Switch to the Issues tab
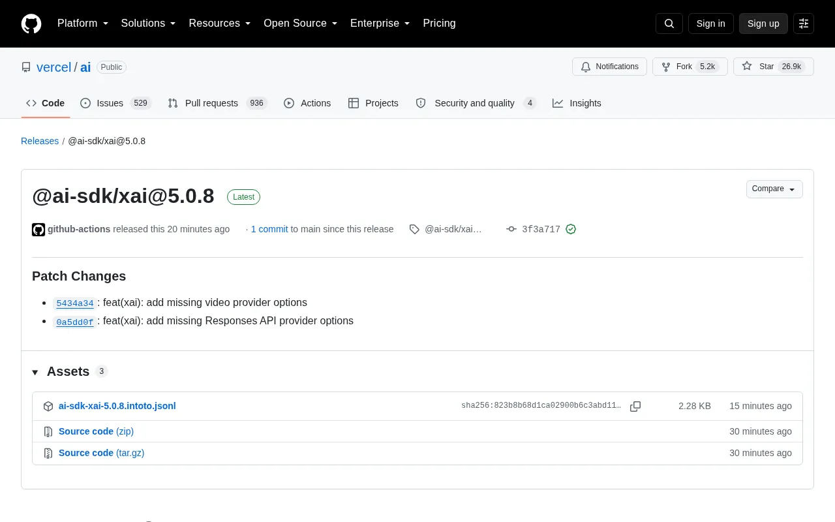The width and height of the screenshot is (835, 522). (x=115, y=103)
